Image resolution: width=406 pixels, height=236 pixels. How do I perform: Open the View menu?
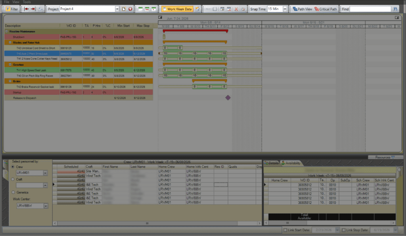click(16, 2)
